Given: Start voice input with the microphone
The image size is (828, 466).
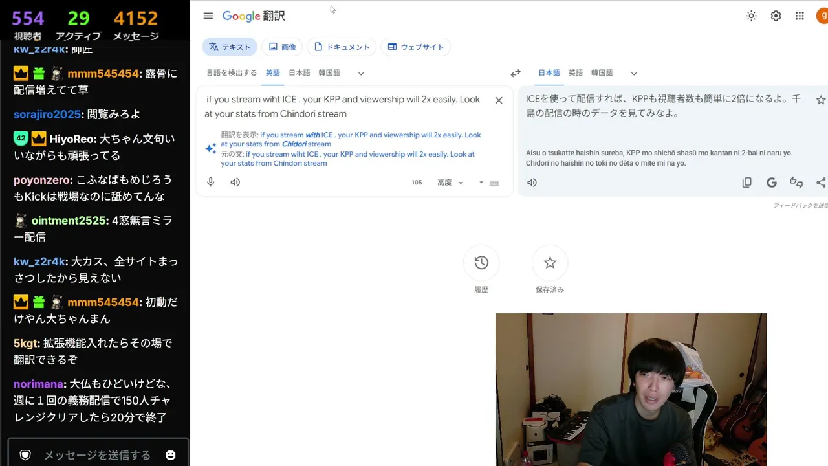Looking at the screenshot, I should (211, 183).
